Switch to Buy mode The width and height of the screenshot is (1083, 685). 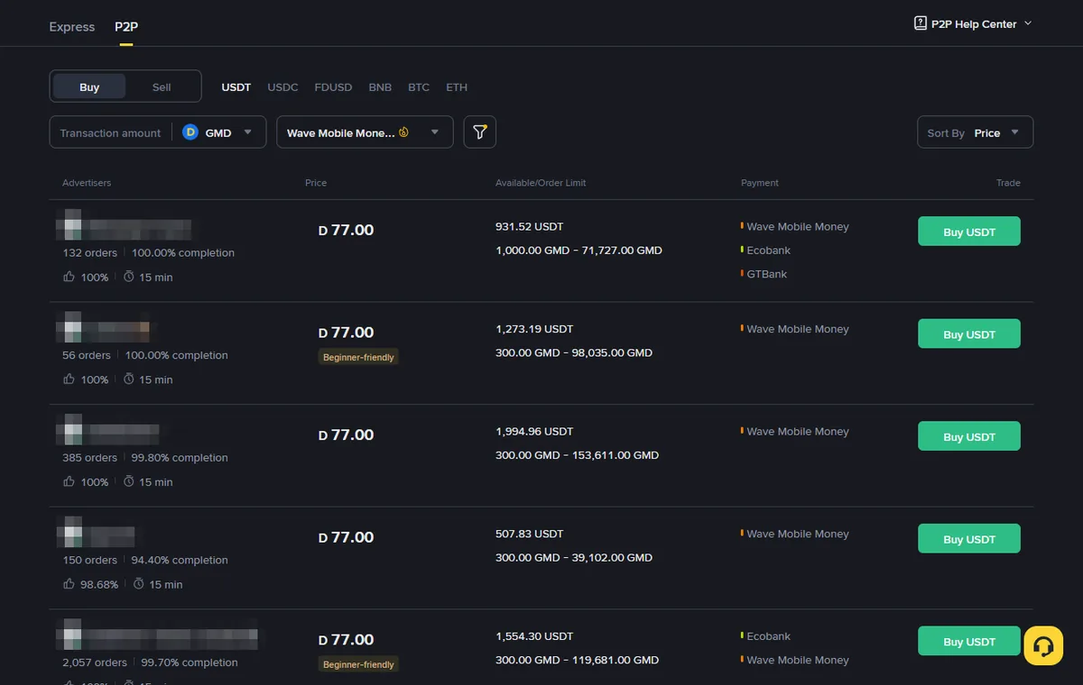pos(89,87)
